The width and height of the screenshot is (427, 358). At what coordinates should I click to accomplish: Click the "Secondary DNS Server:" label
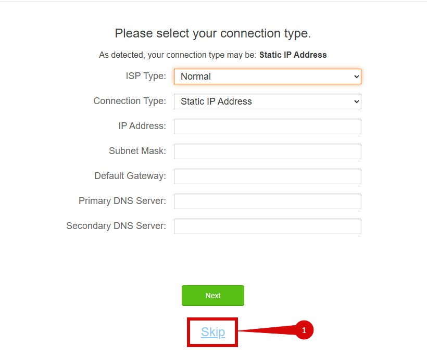point(116,226)
